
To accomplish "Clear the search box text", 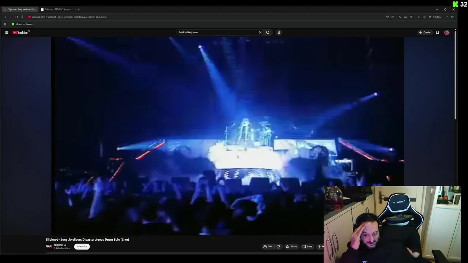I will point(260,33).
